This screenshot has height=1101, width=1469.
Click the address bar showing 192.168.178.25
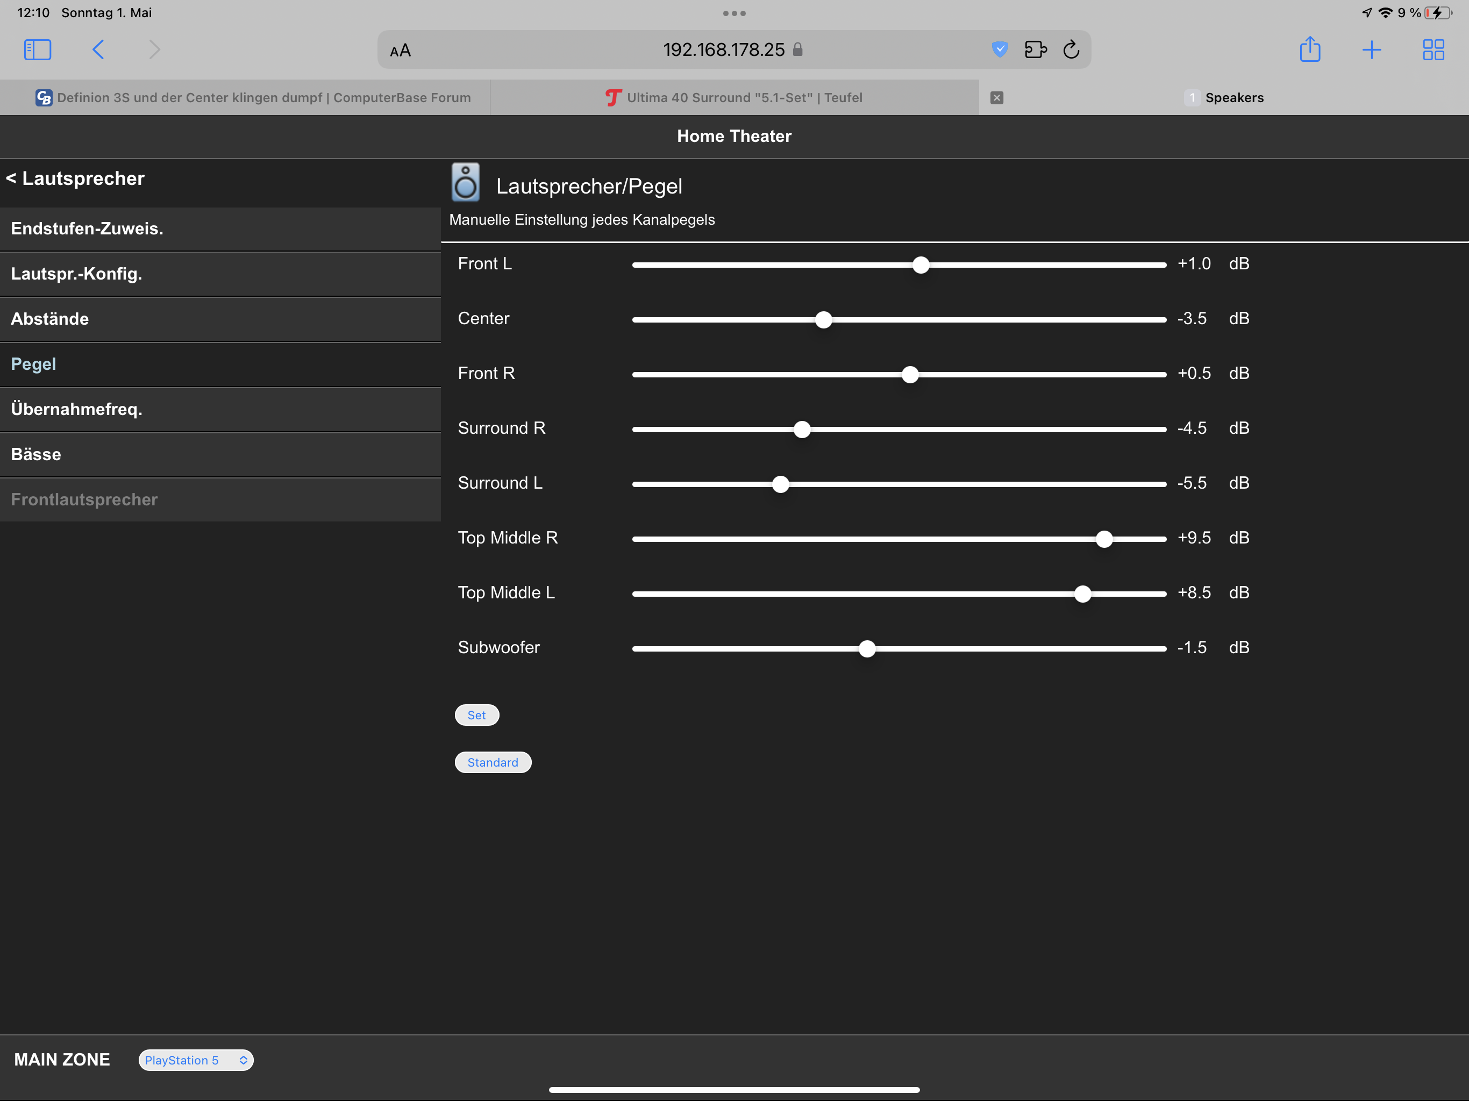click(x=724, y=50)
